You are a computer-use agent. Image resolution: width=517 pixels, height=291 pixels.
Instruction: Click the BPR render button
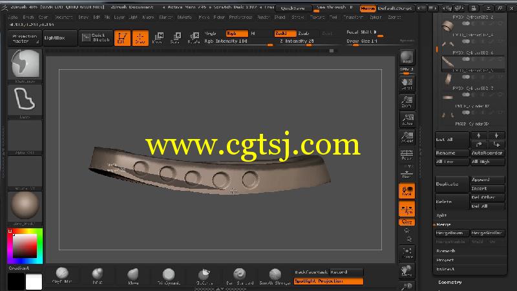(x=406, y=58)
